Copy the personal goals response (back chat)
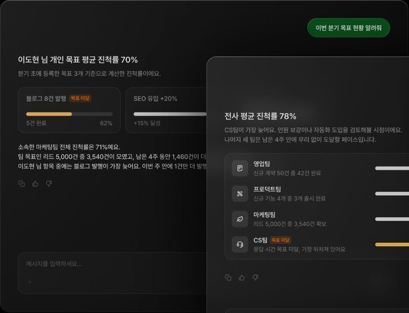 point(22,184)
